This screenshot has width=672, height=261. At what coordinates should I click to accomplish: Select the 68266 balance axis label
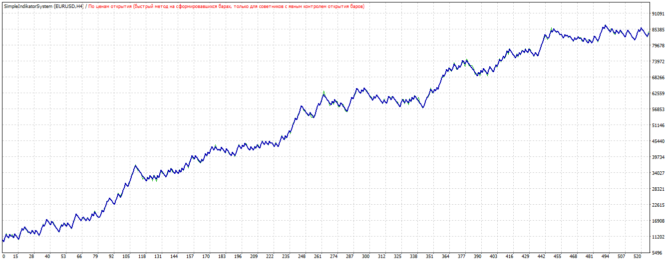pyautogui.click(x=659, y=78)
